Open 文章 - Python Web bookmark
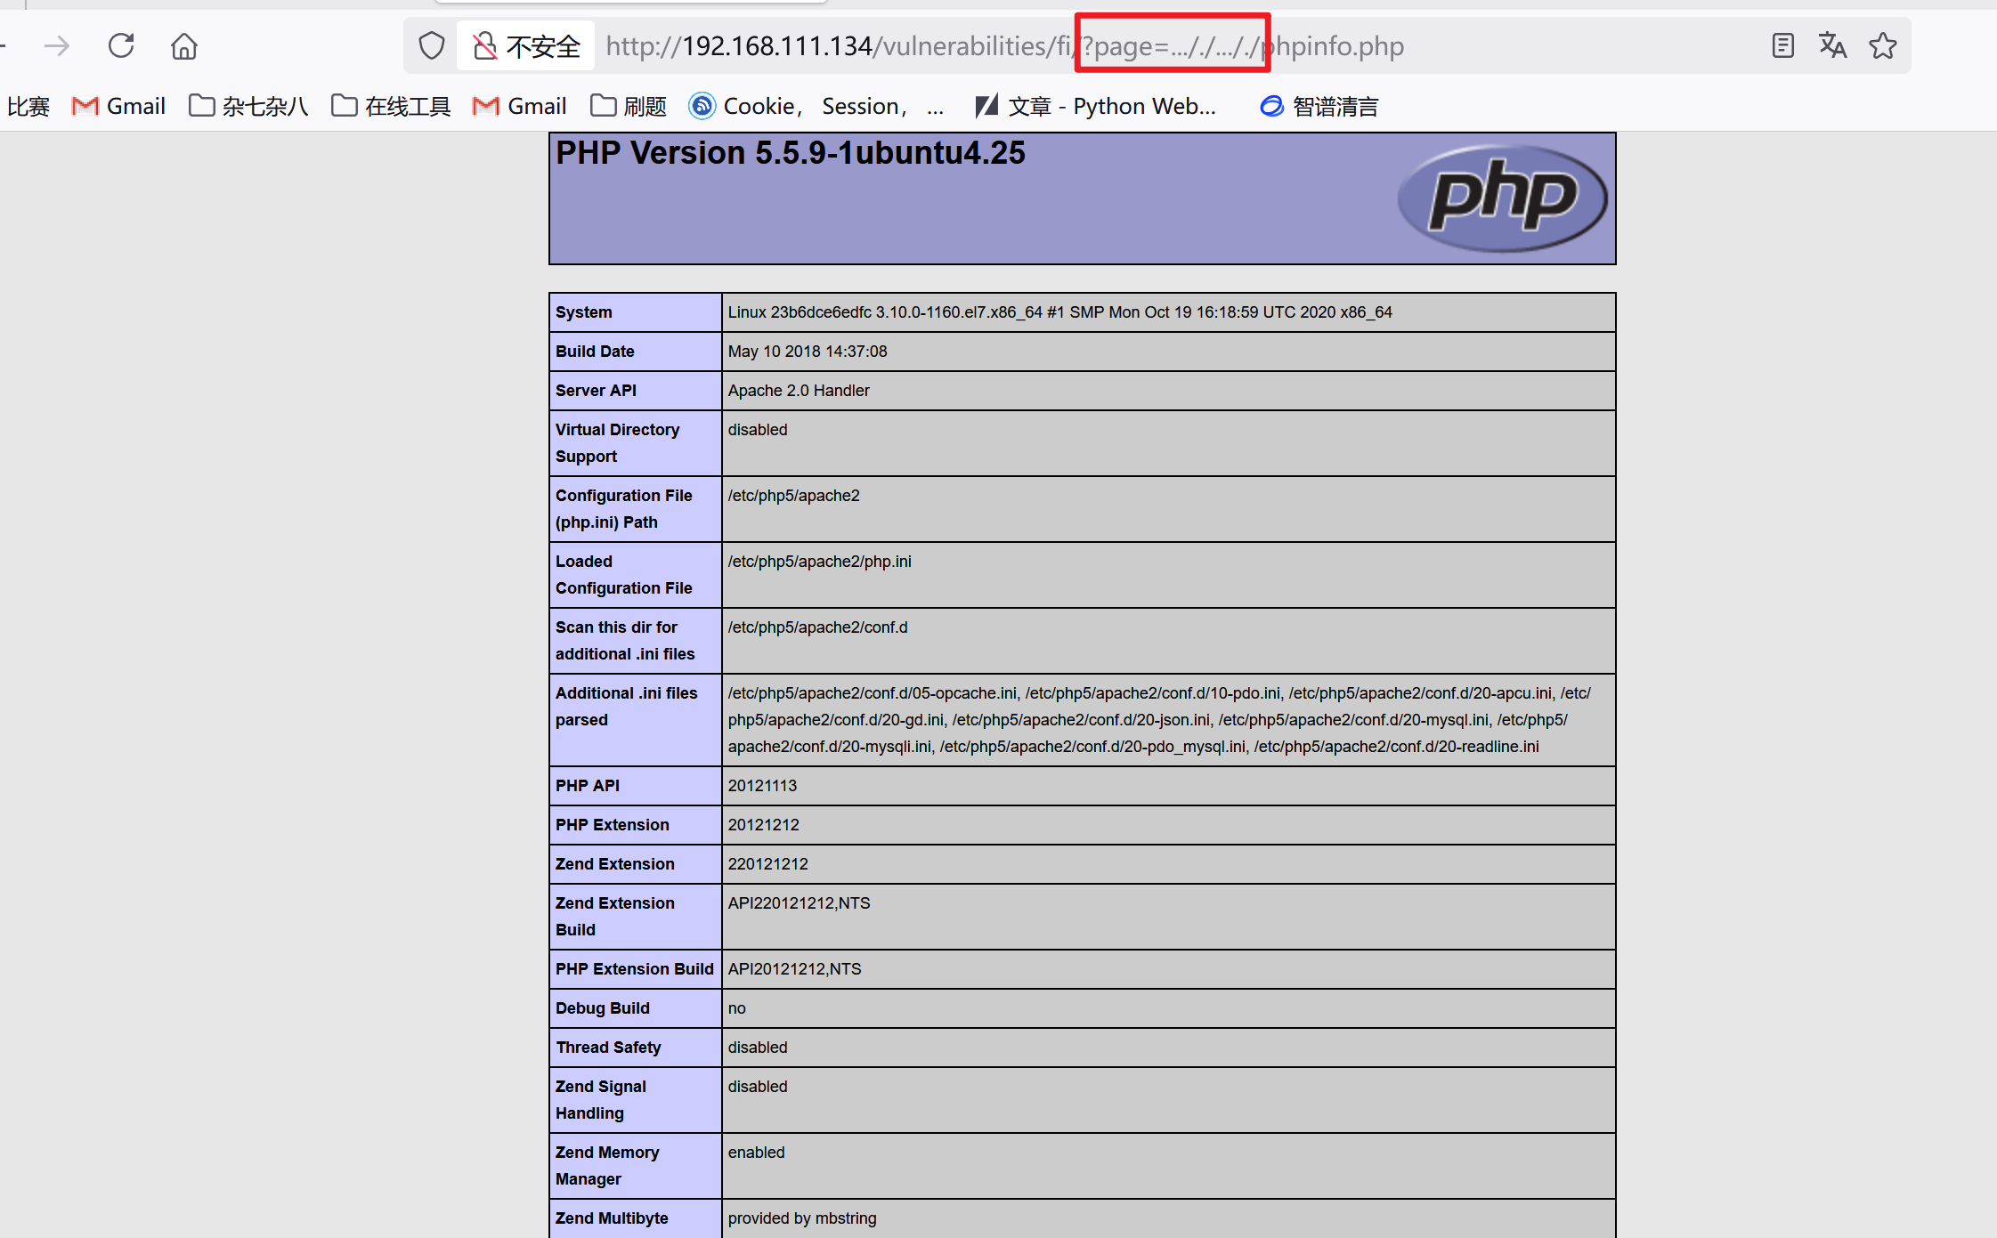The image size is (1997, 1238). [1096, 107]
